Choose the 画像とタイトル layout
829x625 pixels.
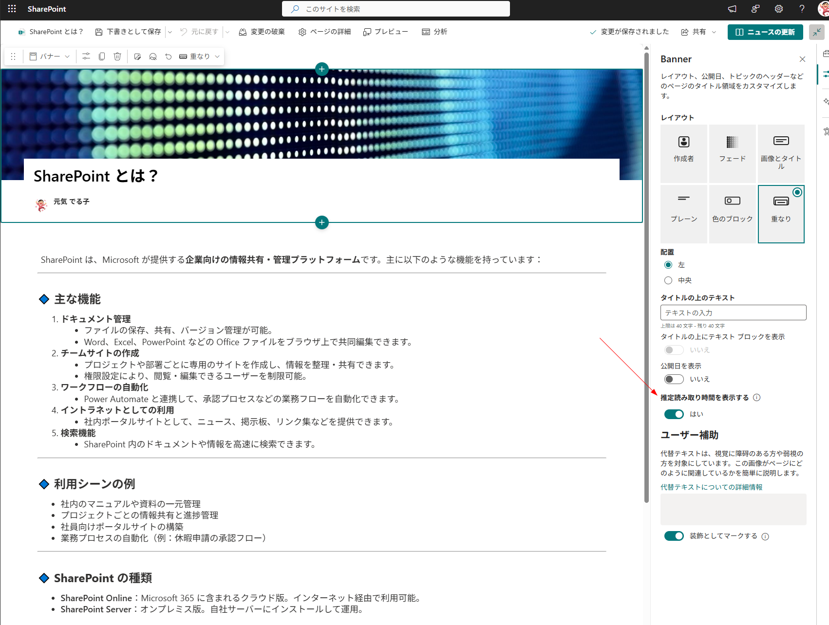(781, 154)
